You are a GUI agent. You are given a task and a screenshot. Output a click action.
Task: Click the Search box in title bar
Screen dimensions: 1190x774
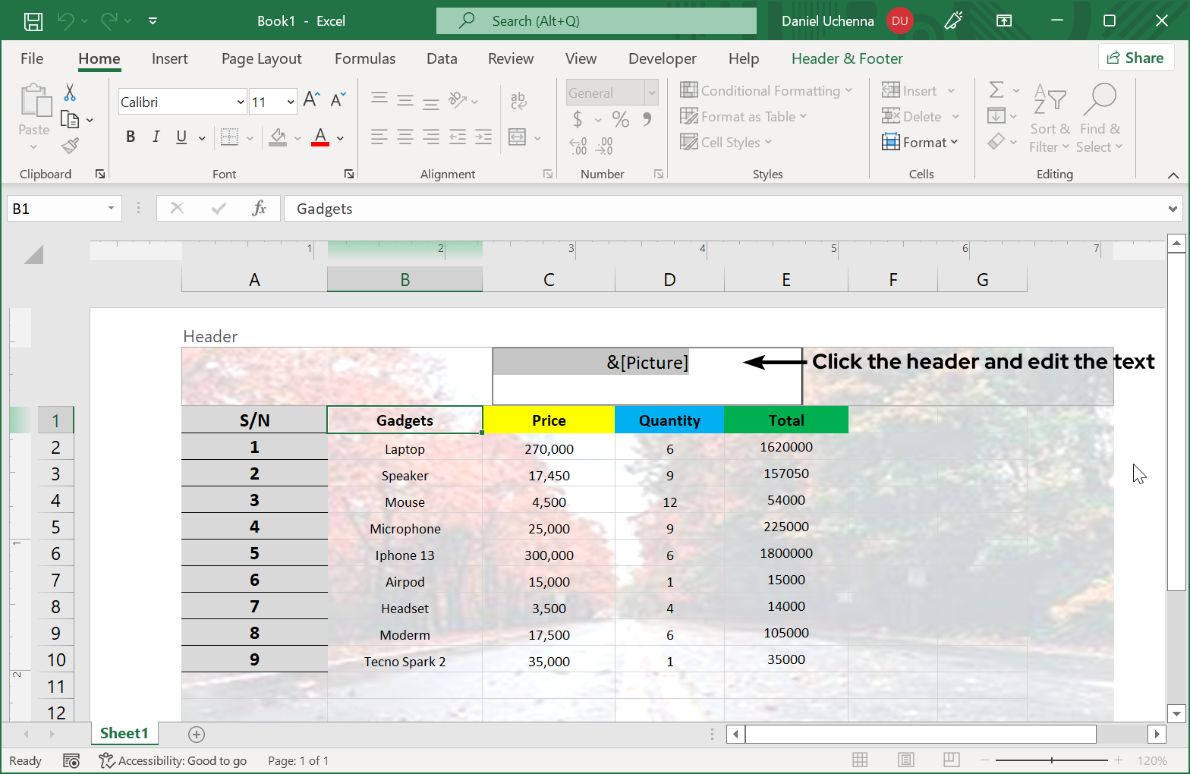coord(597,21)
